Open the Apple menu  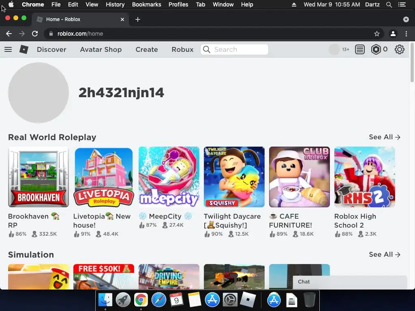pyautogui.click(x=11, y=4)
